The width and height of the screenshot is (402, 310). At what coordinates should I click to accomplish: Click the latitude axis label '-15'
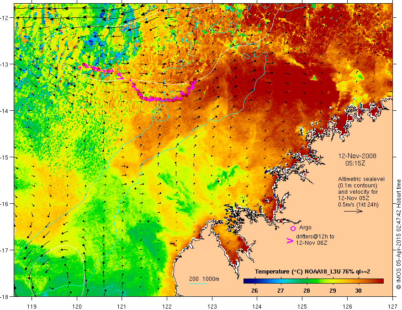coord(5,157)
